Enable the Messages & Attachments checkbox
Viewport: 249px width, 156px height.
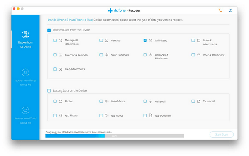[55, 40]
